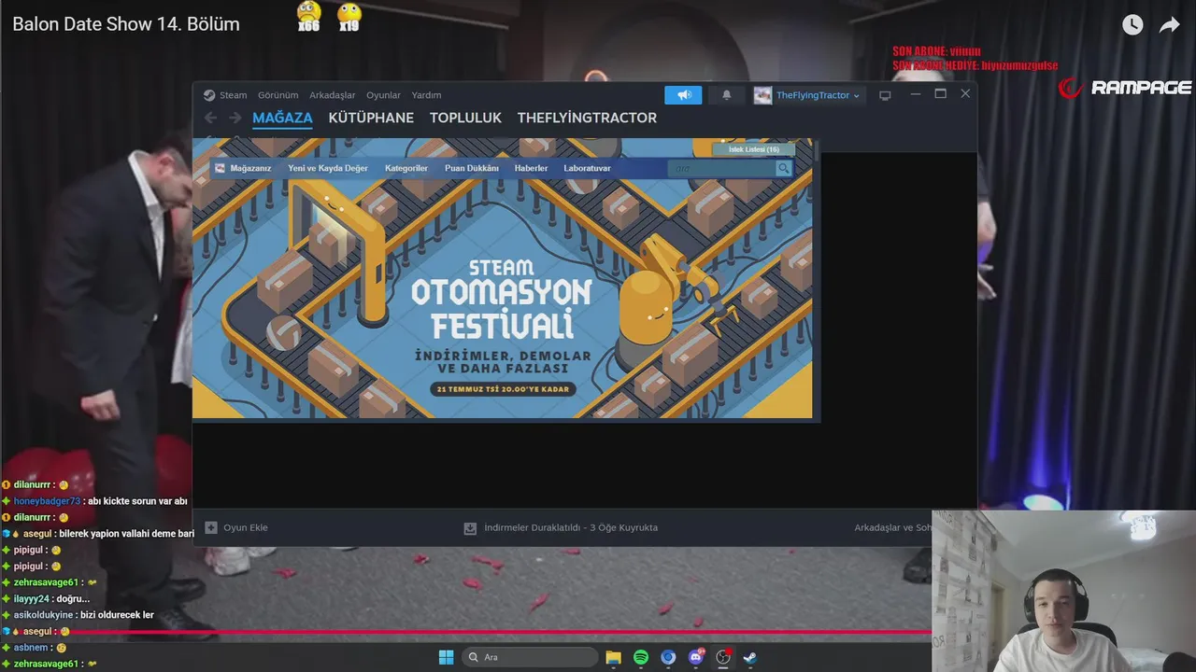The width and height of the screenshot is (1196, 672).
Task: Open the Görünüm menu
Action: tap(278, 95)
